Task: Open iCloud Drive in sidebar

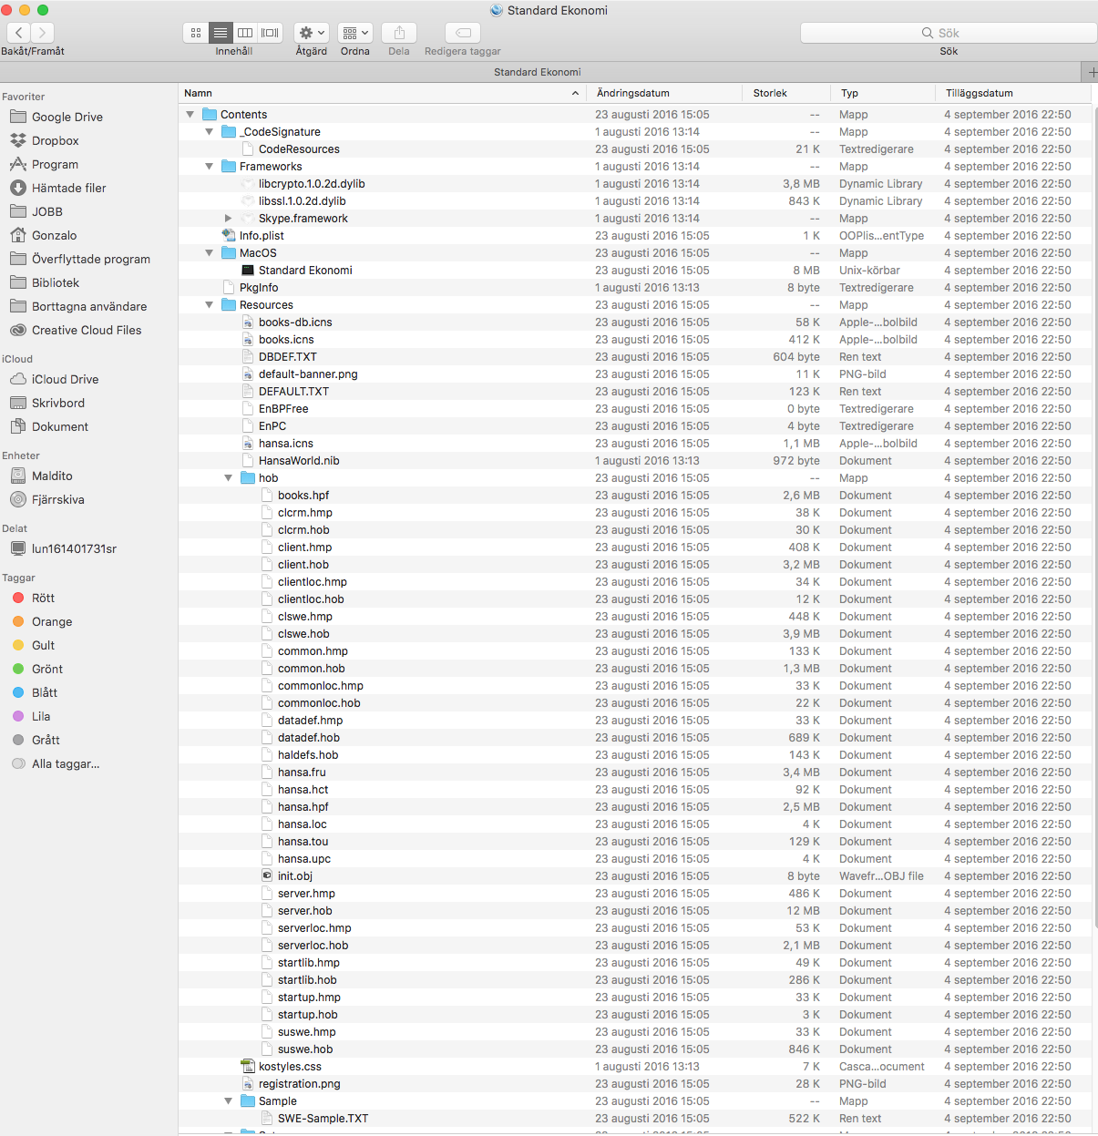Action: [x=65, y=379]
